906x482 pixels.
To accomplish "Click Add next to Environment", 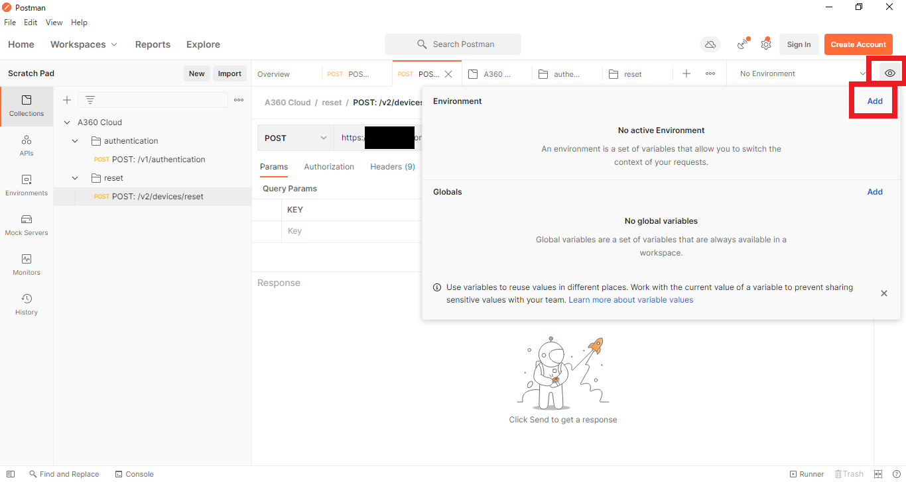I will [875, 101].
